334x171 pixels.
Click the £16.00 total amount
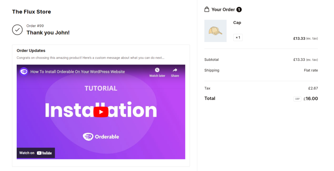pyautogui.click(x=311, y=99)
